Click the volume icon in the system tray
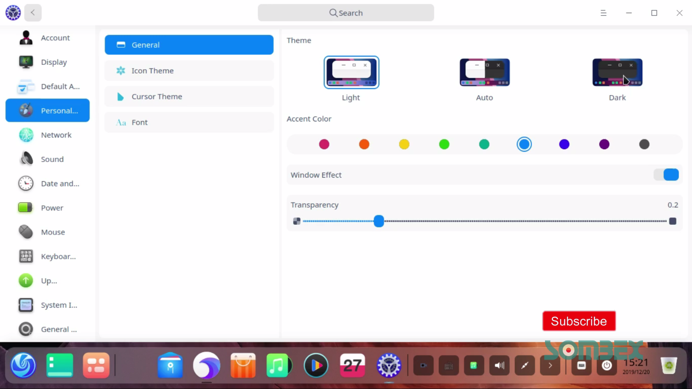The height and width of the screenshot is (389, 692). pos(499,365)
